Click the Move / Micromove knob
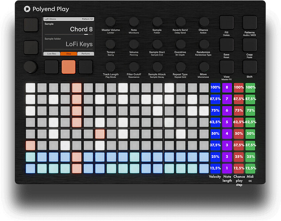The height and width of the screenshot is (221, 281). pos(204,67)
